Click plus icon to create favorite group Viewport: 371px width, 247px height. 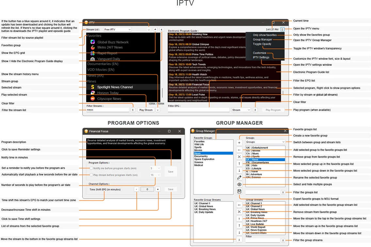pyautogui.click(x=239, y=143)
